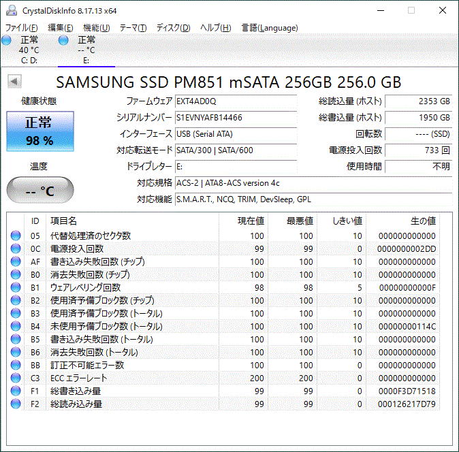Screen dimensions: 459x452
Task: Select the ECC エラーレート row name
Action: [79, 378]
